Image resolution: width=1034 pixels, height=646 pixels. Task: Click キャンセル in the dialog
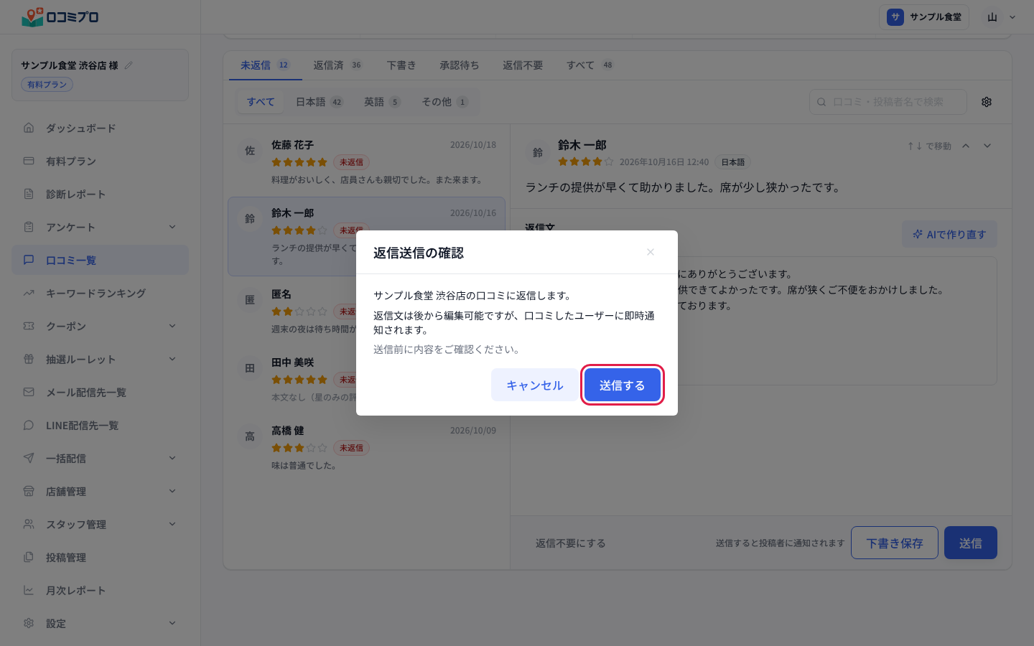[x=535, y=385]
